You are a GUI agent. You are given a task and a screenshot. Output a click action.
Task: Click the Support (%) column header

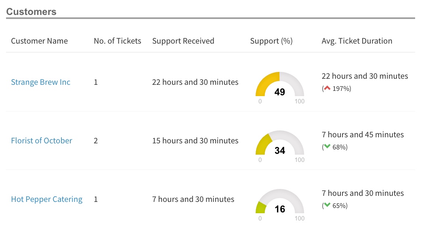point(271,41)
